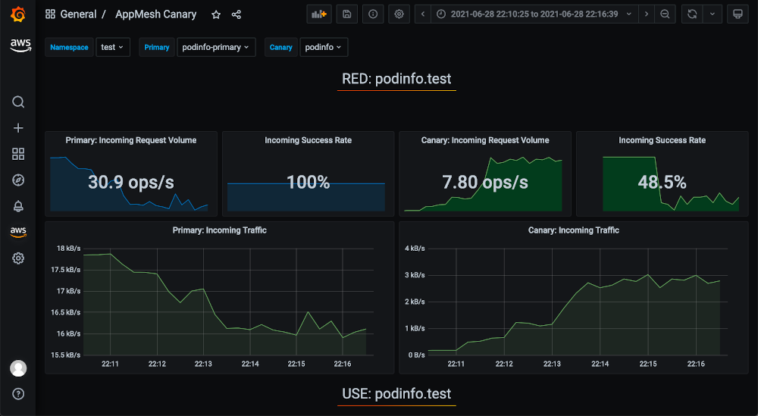Open the dashboard insights info icon
The width and height of the screenshot is (758, 416).
pos(373,14)
